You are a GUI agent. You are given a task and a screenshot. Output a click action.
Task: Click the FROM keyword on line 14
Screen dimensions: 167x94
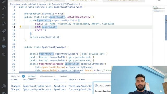(x=38, y=27)
